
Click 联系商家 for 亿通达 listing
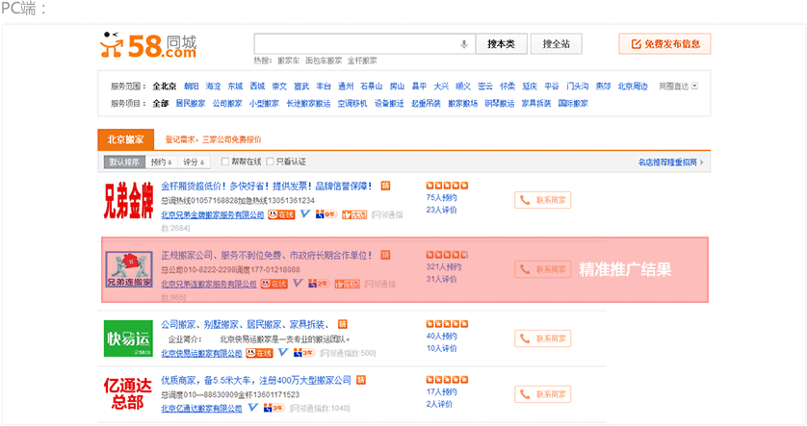[543, 394]
